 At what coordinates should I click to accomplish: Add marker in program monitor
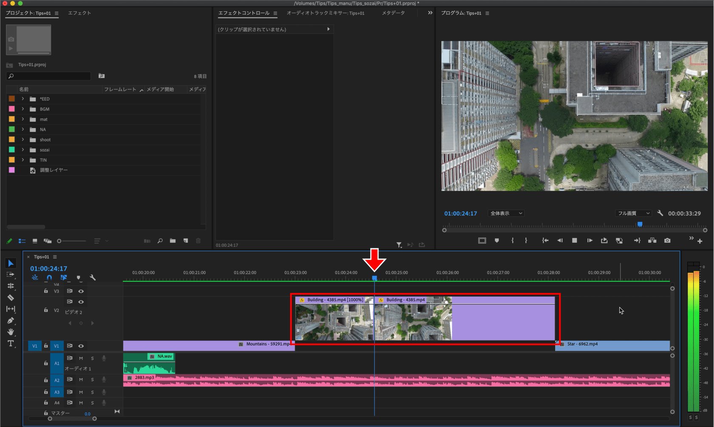pos(497,241)
